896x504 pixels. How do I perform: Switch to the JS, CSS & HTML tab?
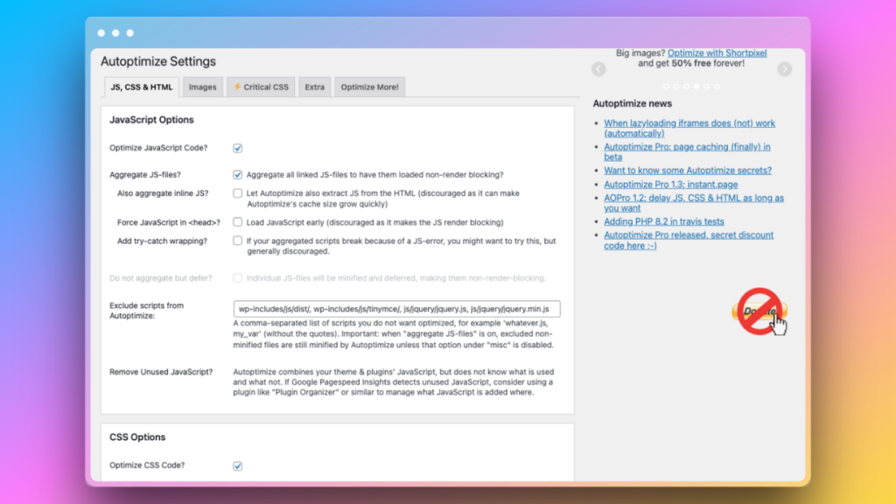point(141,87)
